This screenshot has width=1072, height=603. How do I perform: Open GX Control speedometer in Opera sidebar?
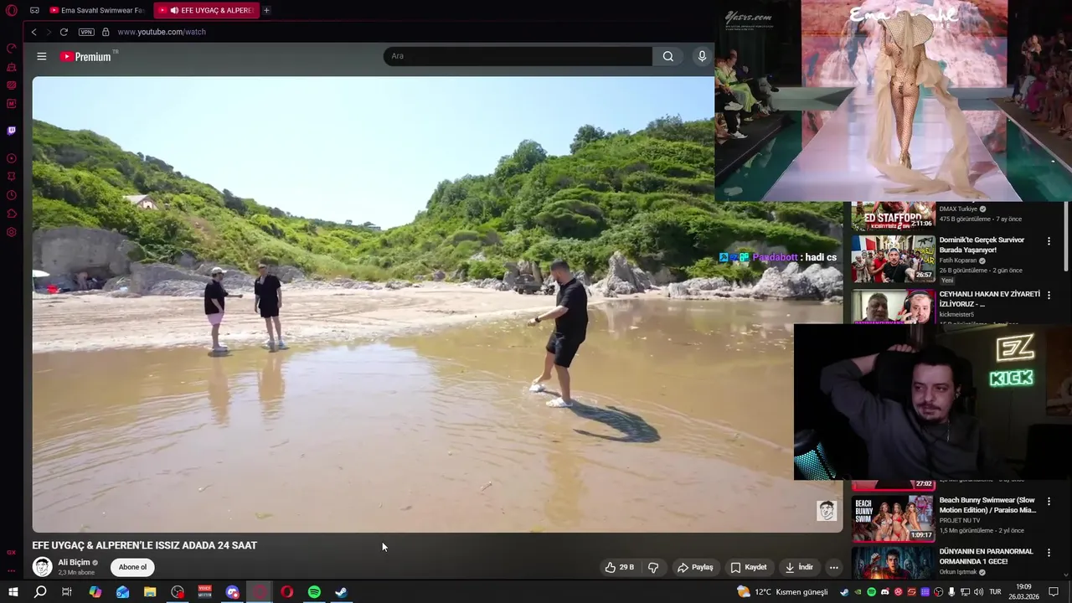click(12, 48)
